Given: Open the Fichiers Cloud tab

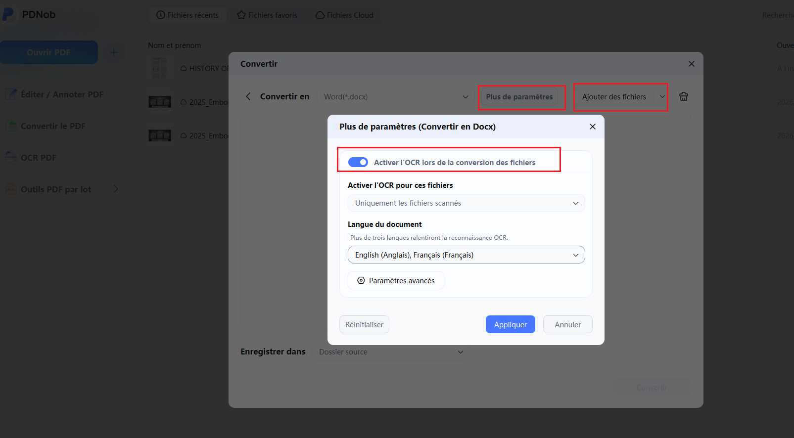Looking at the screenshot, I should (344, 15).
